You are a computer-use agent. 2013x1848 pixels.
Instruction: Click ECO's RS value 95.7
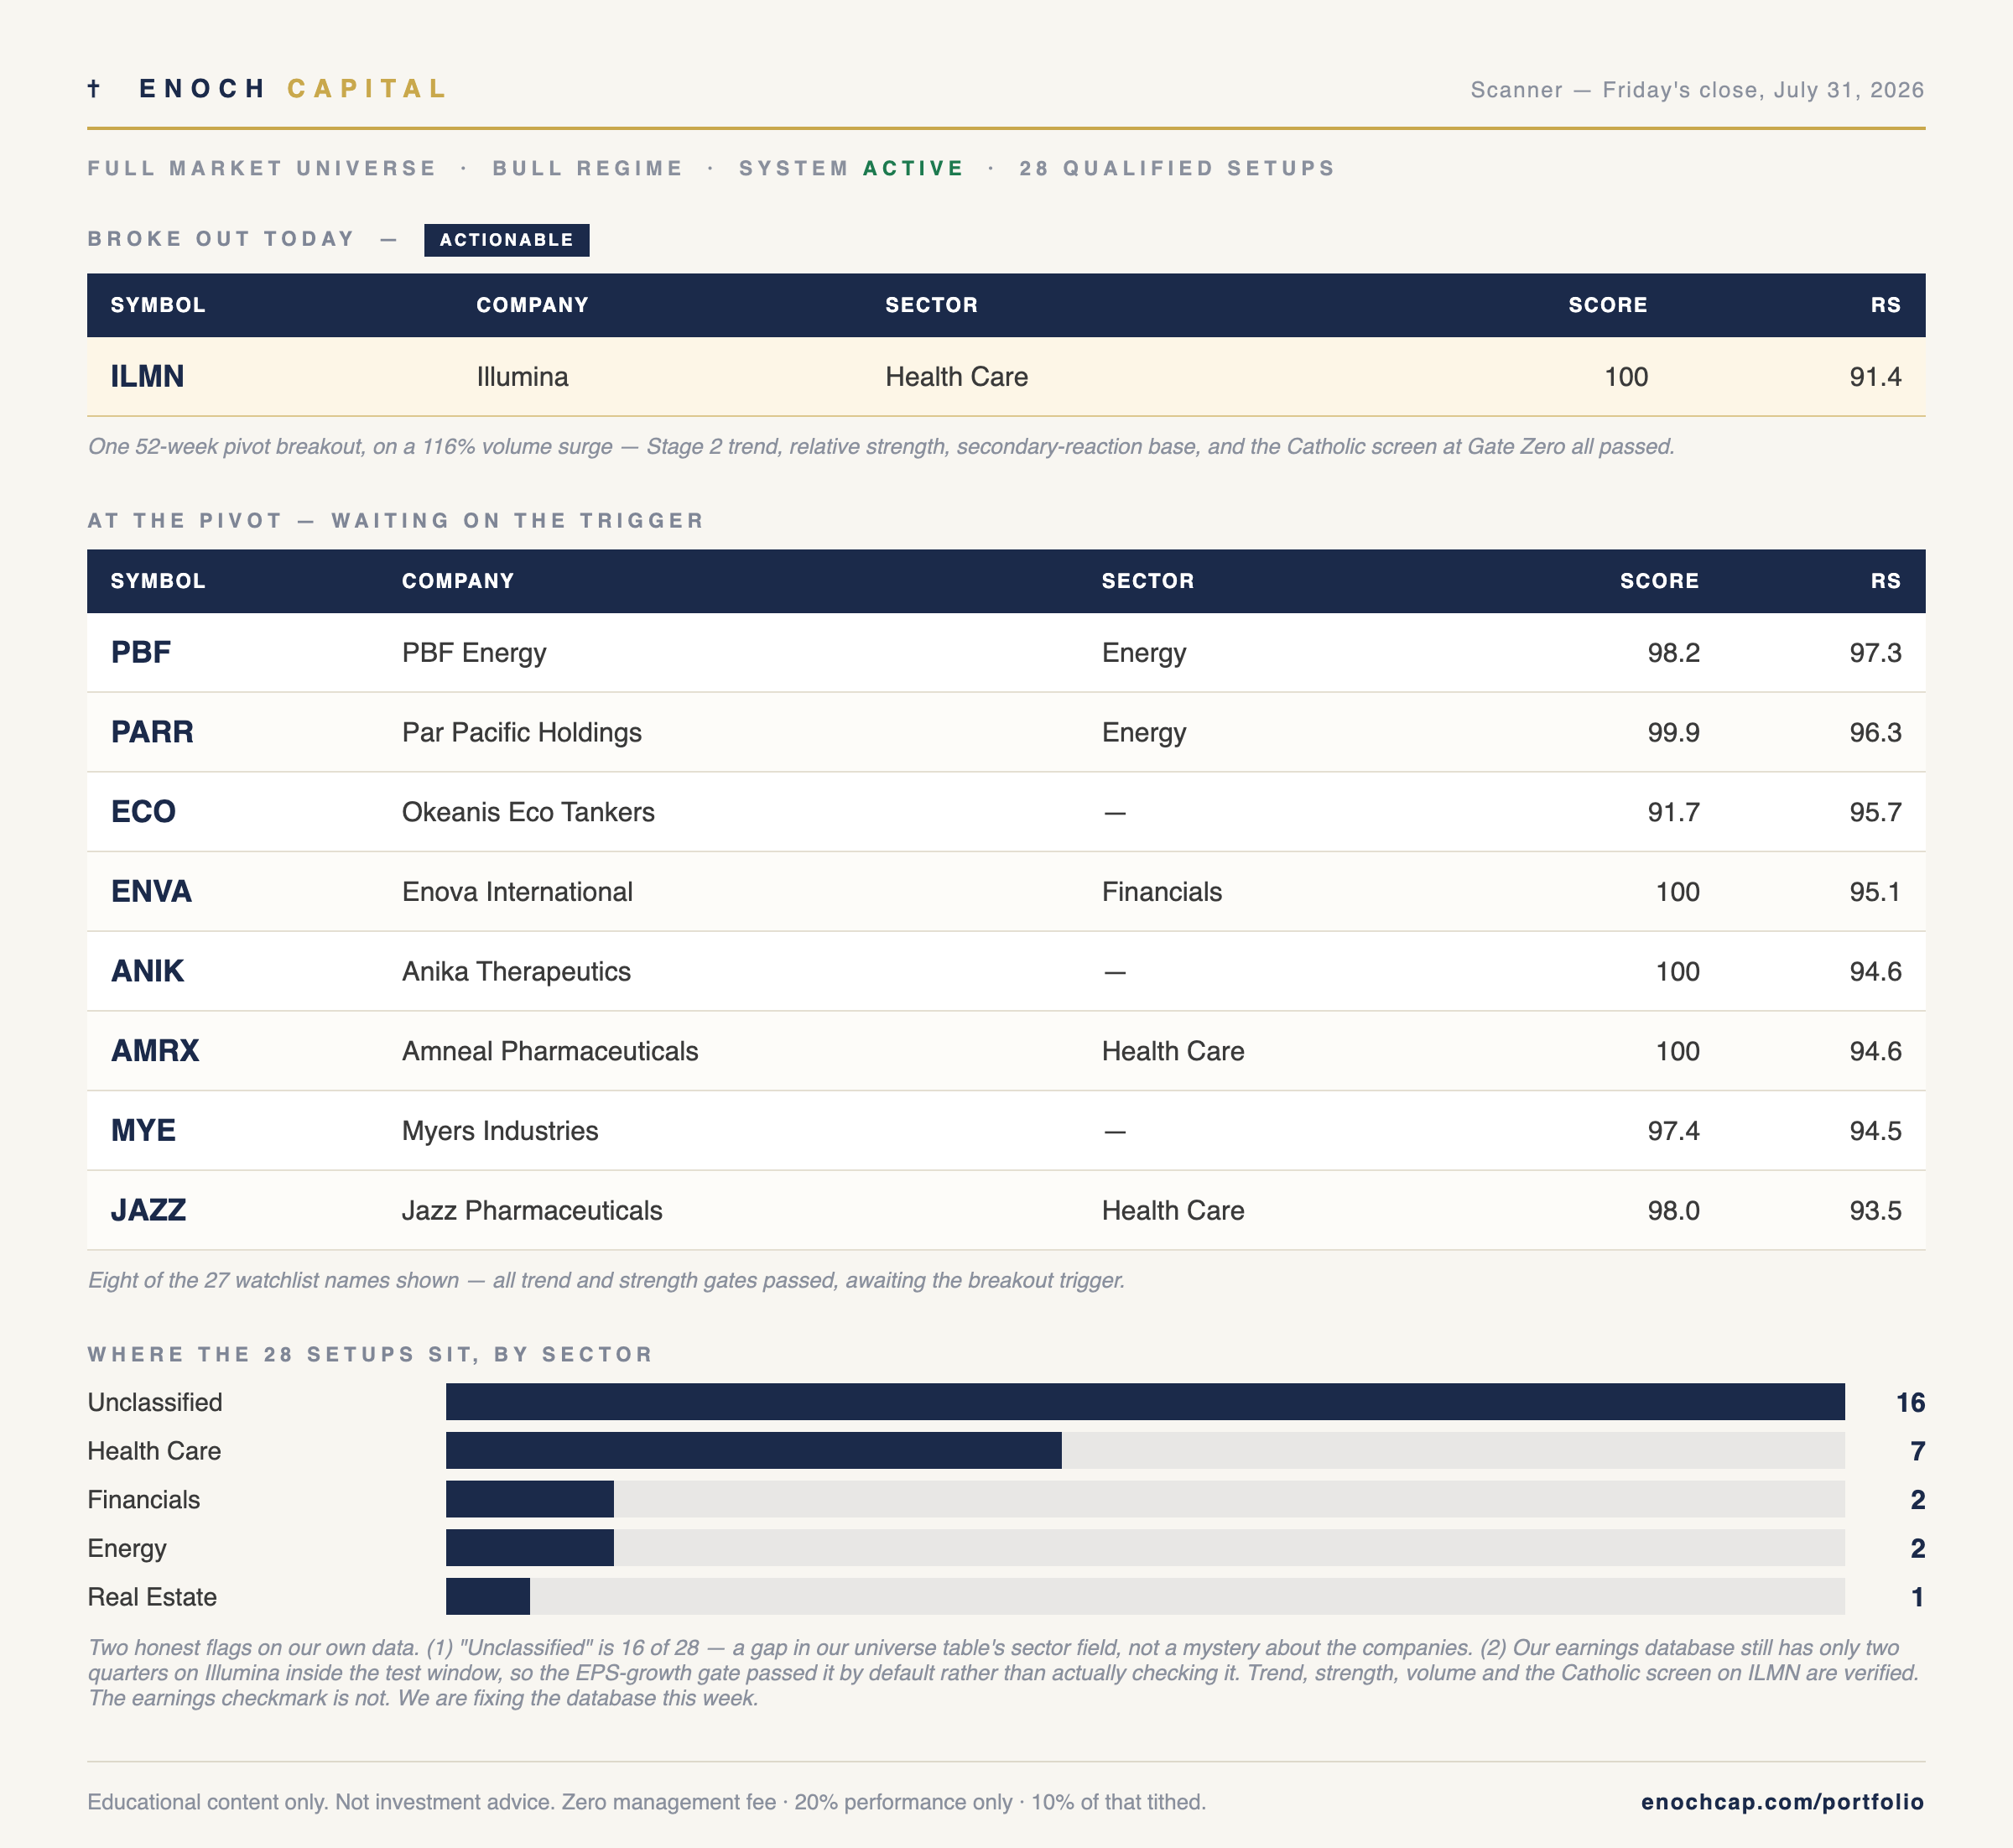coord(1875,812)
